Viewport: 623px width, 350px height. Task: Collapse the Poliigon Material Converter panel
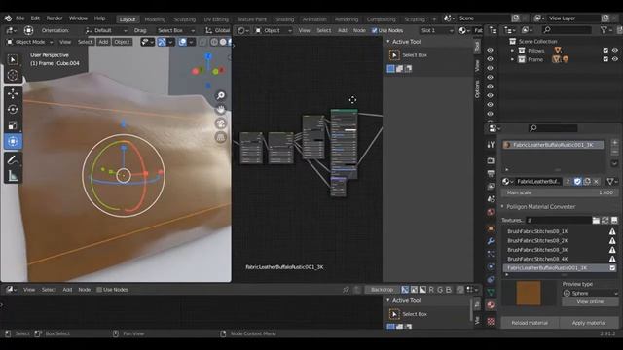click(x=503, y=207)
